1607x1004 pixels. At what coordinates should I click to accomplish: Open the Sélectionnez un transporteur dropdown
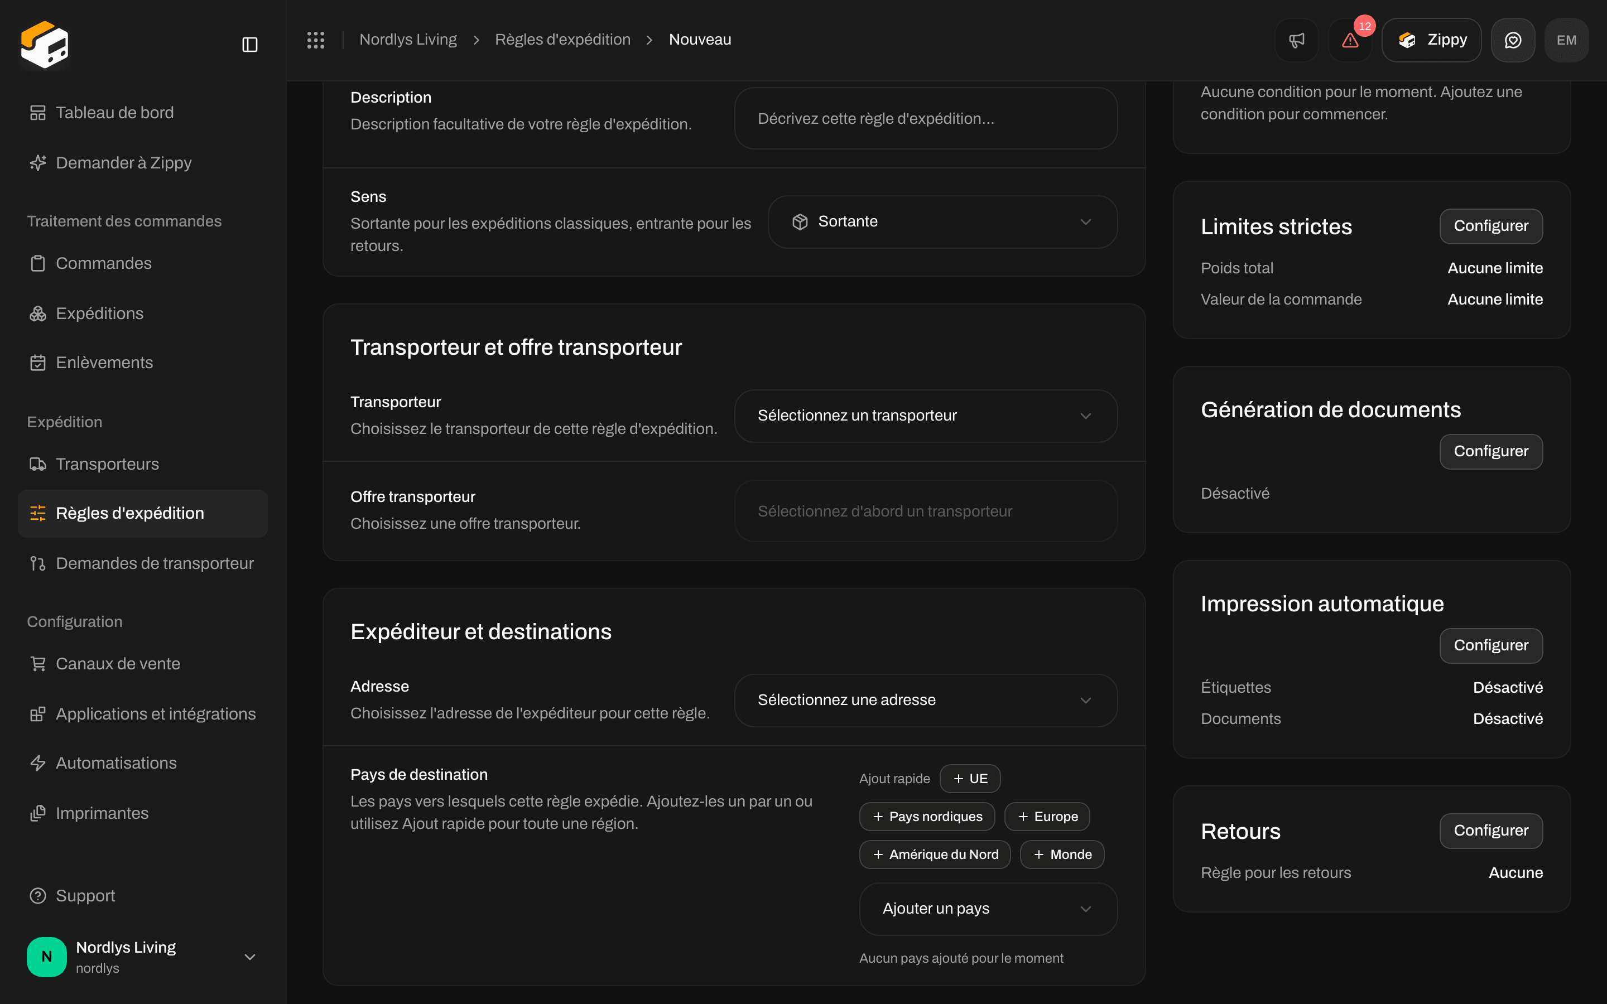[x=926, y=416]
